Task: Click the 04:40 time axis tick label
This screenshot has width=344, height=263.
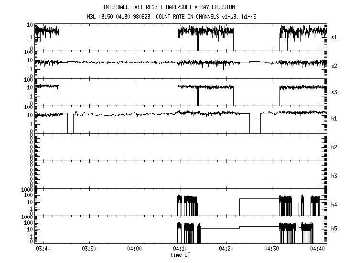Action: pos(317,249)
